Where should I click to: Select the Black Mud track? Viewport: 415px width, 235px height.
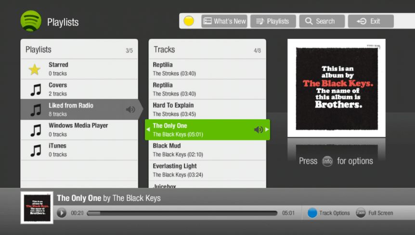click(207, 150)
